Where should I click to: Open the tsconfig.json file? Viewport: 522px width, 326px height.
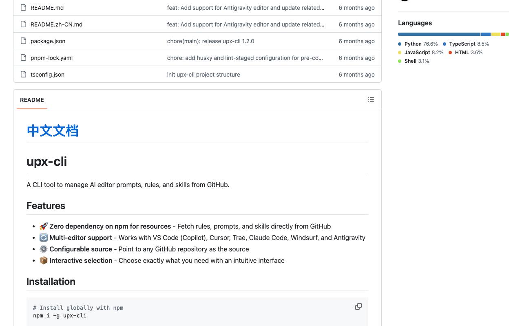tap(47, 75)
